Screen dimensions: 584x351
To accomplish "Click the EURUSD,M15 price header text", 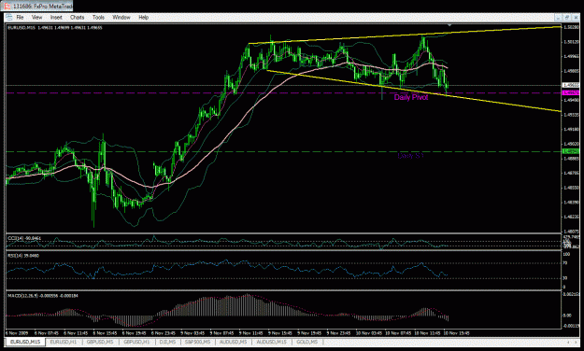I will tap(55, 28).
